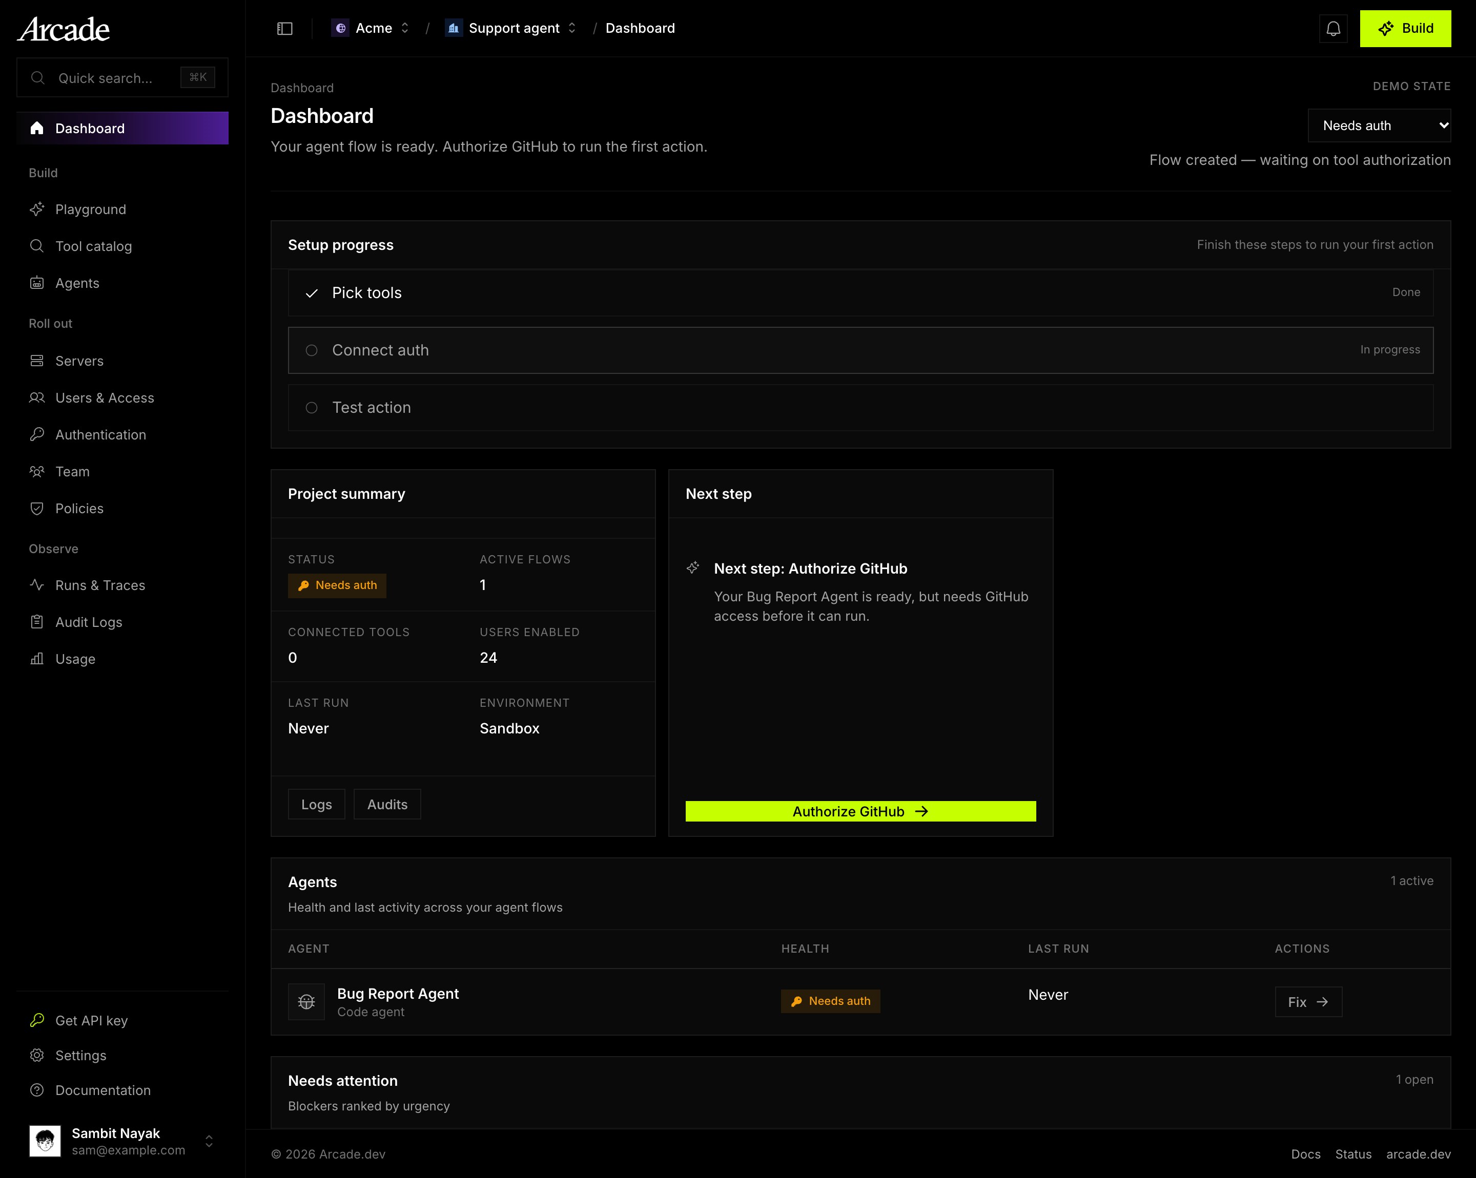This screenshot has height=1178, width=1476.
Task: Click the Users & Access people icon
Action: pyautogui.click(x=37, y=398)
